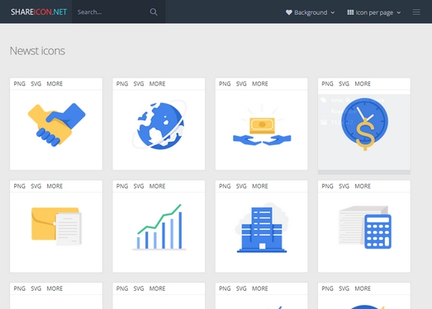Open the calculator with papers icon

[x=365, y=227]
